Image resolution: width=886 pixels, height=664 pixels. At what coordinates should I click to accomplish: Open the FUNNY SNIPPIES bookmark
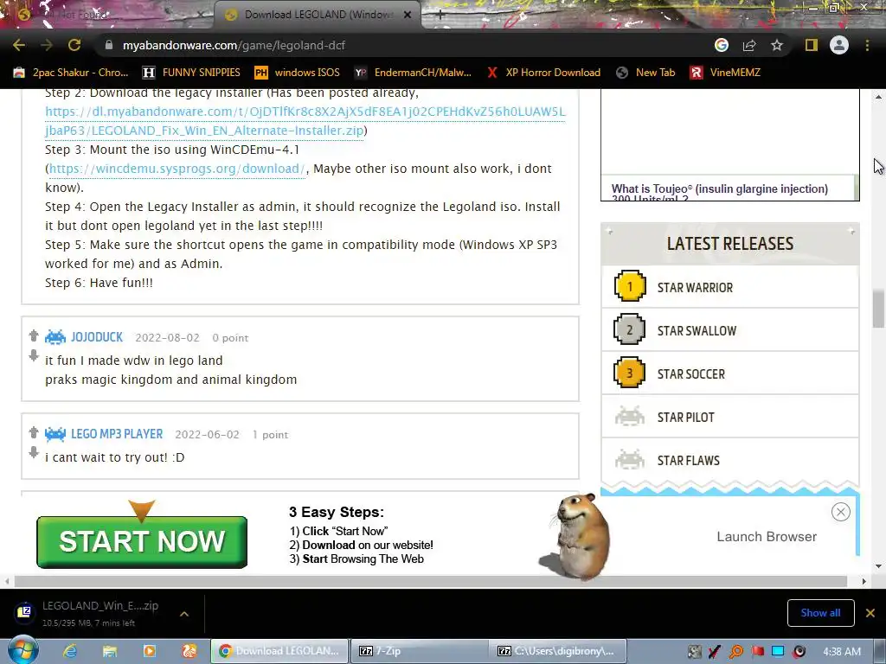point(192,73)
